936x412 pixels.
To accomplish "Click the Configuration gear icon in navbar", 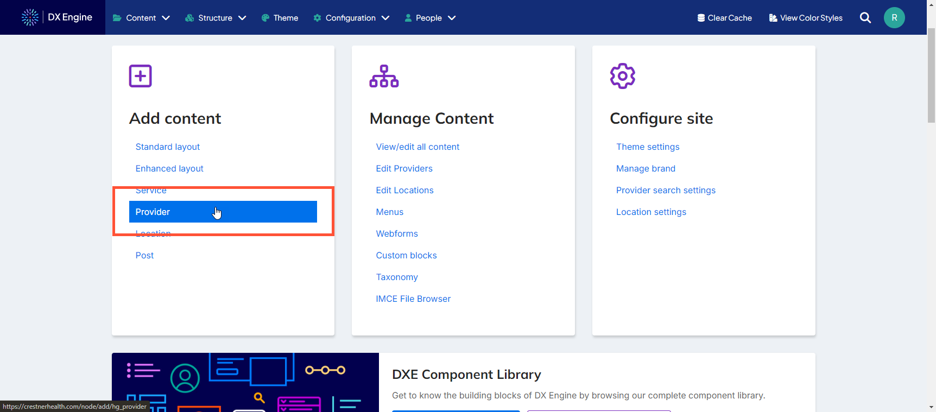I will (x=318, y=18).
